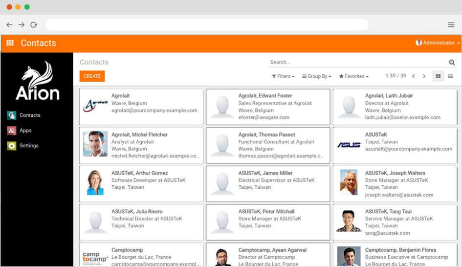462x267 pixels.
Task: Click email joseph.walters@asustek.com
Action: click(399, 195)
